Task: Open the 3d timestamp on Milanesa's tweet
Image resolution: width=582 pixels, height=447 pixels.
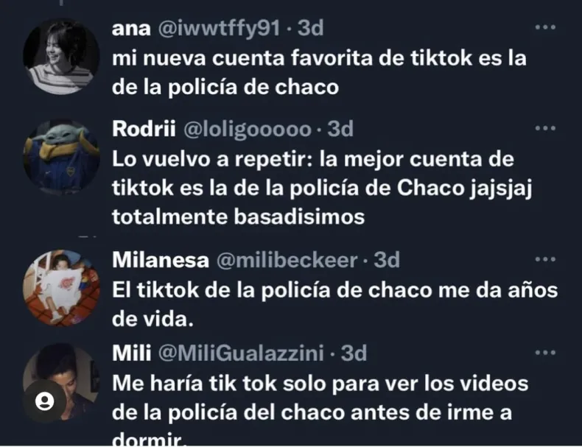Action: point(387,260)
